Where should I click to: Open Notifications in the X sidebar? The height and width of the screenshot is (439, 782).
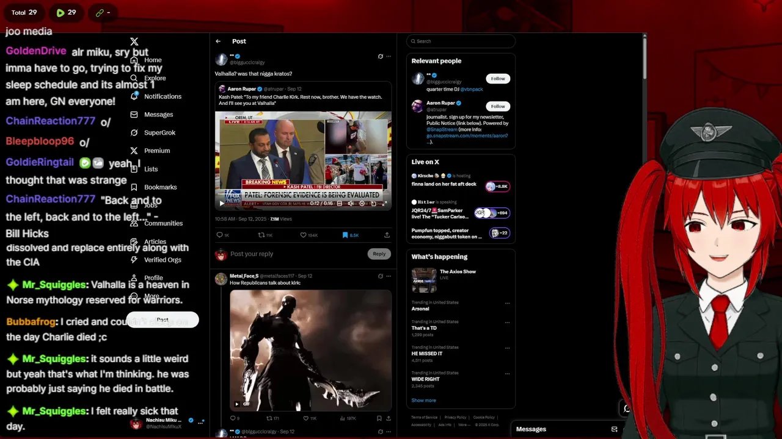tap(156, 96)
